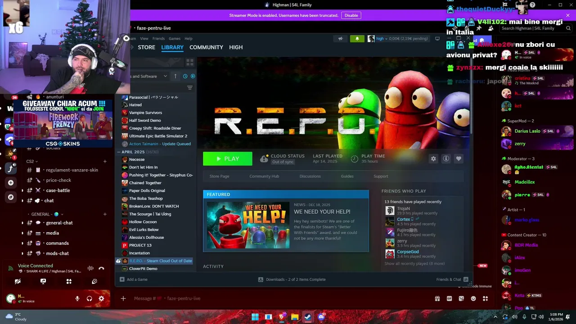The height and width of the screenshot is (324, 576).
Task: Toggle Discord camera in voice
Action: tap(18, 281)
